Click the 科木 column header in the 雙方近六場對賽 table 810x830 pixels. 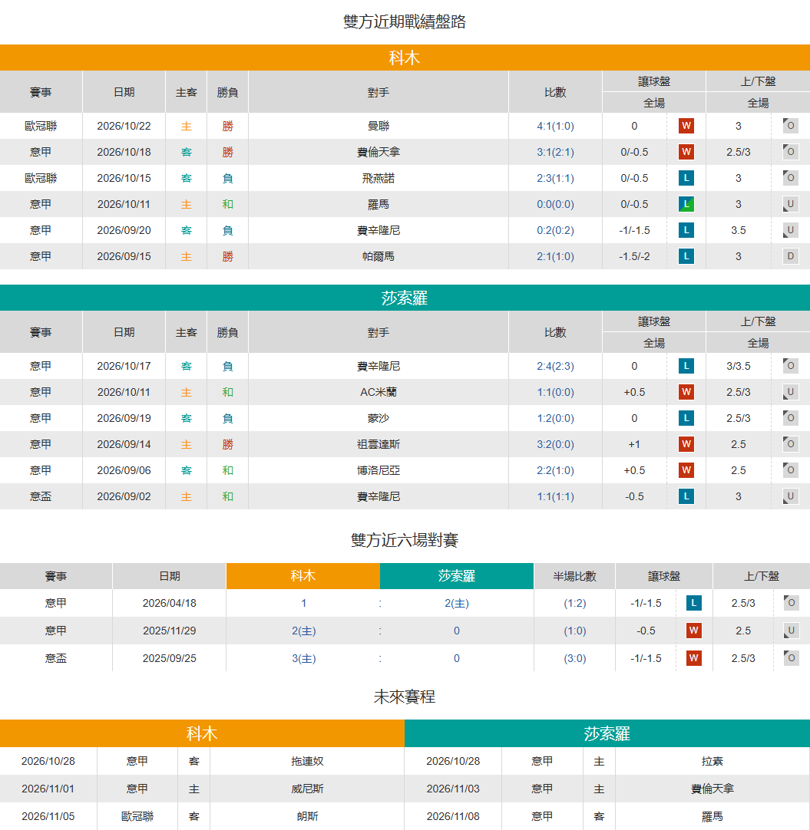303,576
